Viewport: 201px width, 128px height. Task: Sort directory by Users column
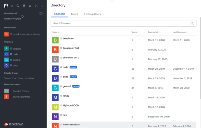[x=135, y=32]
